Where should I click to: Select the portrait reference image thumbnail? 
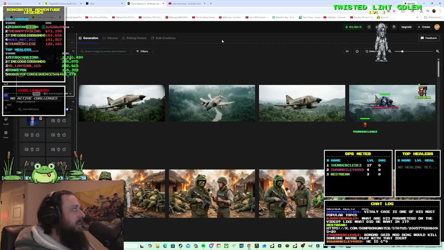click(x=33, y=121)
